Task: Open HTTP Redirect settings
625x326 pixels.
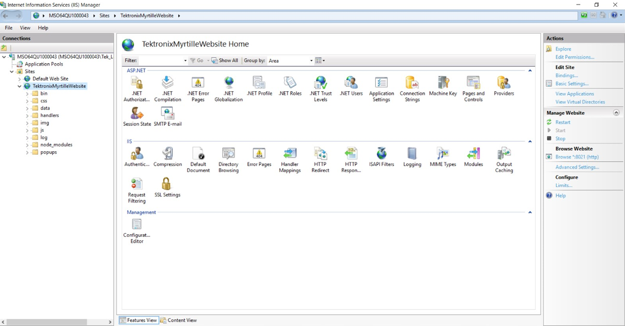Action: (x=320, y=155)
